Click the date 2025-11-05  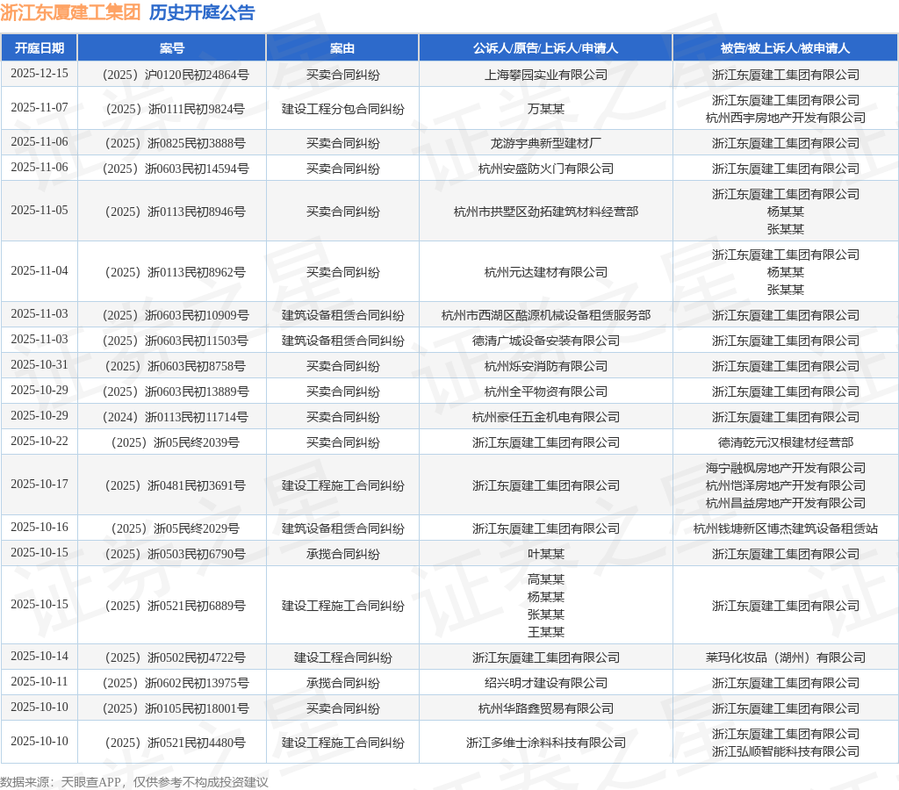tap(39, 211)
